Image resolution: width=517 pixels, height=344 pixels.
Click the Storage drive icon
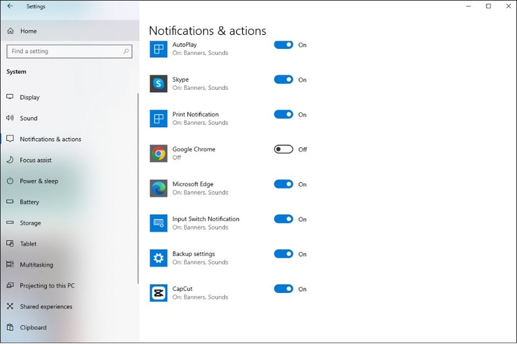click(10, 223)
